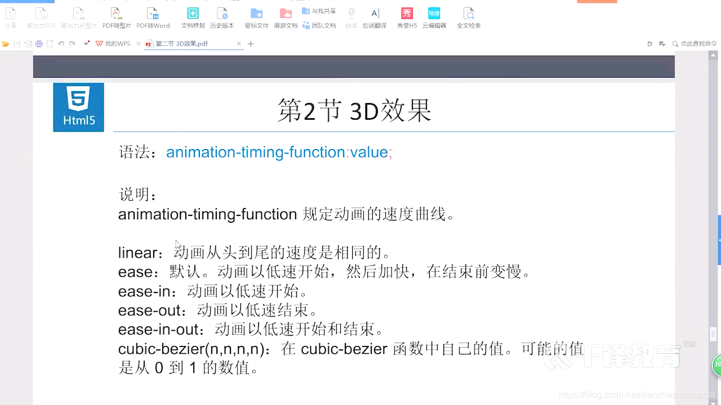Viewport: 721px width, 405px height.
Task: Click the 'ease-out：' definition line
Action: [218, 310]
